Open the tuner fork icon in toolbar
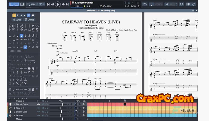This screenshot has width=209, height=121. (x=166, y=4)
